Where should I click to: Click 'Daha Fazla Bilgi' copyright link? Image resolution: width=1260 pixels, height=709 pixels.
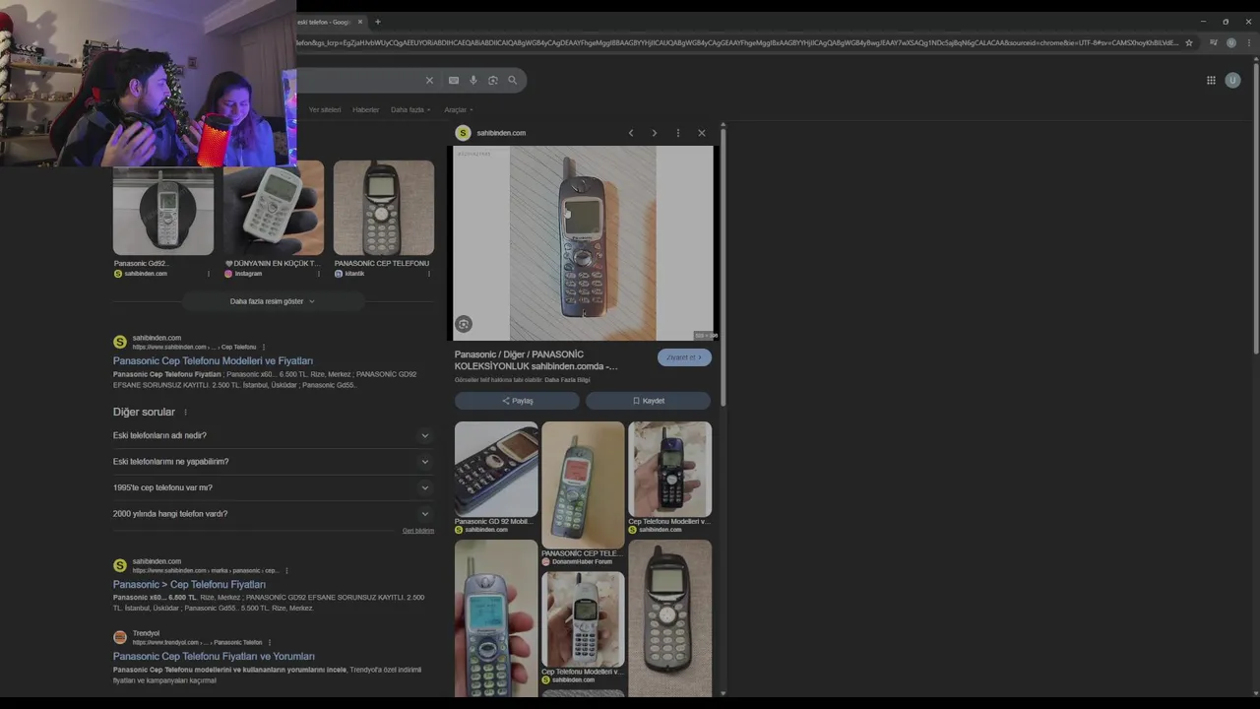pos(568,380)
